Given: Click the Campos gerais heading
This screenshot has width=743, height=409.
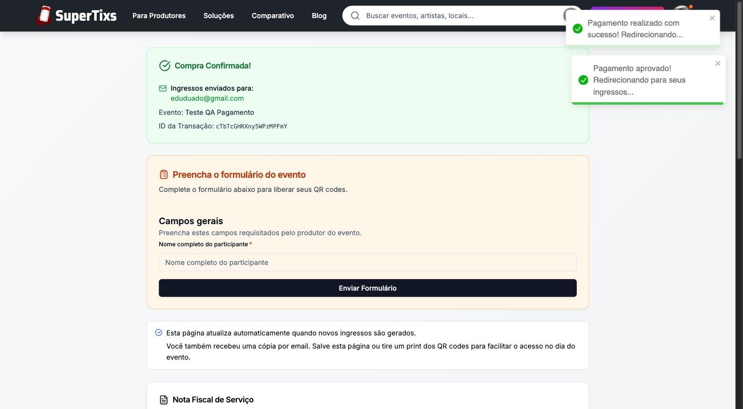Looking at the screenshot, I should point(191,221).
